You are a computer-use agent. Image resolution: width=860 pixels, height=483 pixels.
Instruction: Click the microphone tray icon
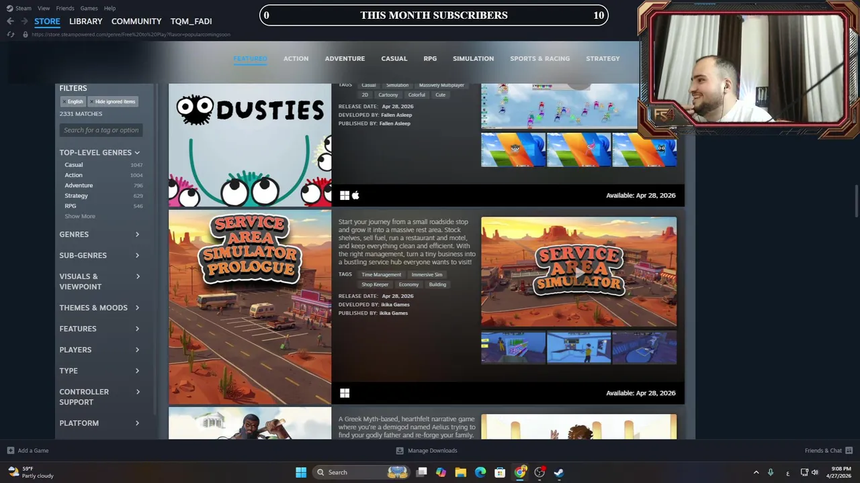pos(771,472)
